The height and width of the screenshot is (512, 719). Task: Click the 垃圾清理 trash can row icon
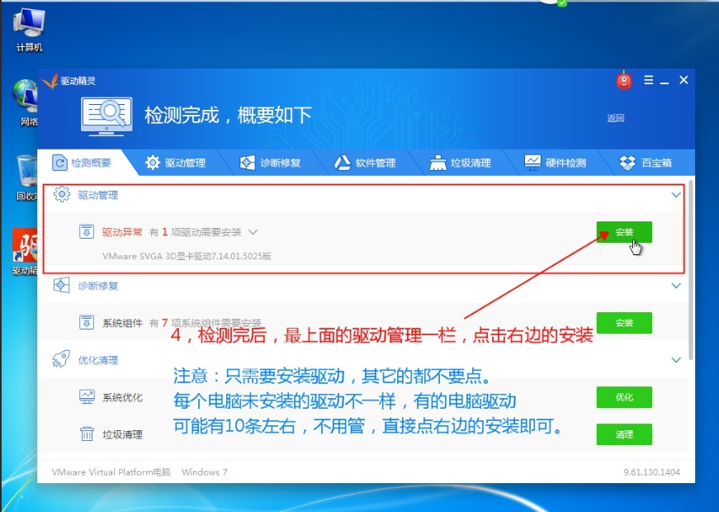(x=87, y=434)
